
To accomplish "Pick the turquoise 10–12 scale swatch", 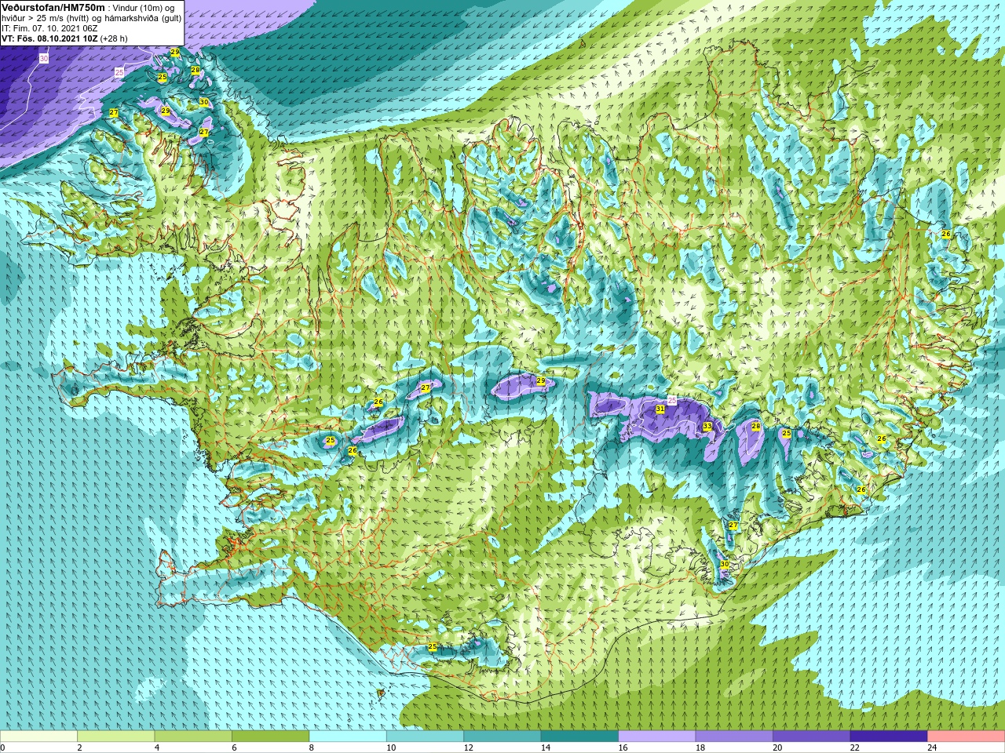I will point(425,737).
